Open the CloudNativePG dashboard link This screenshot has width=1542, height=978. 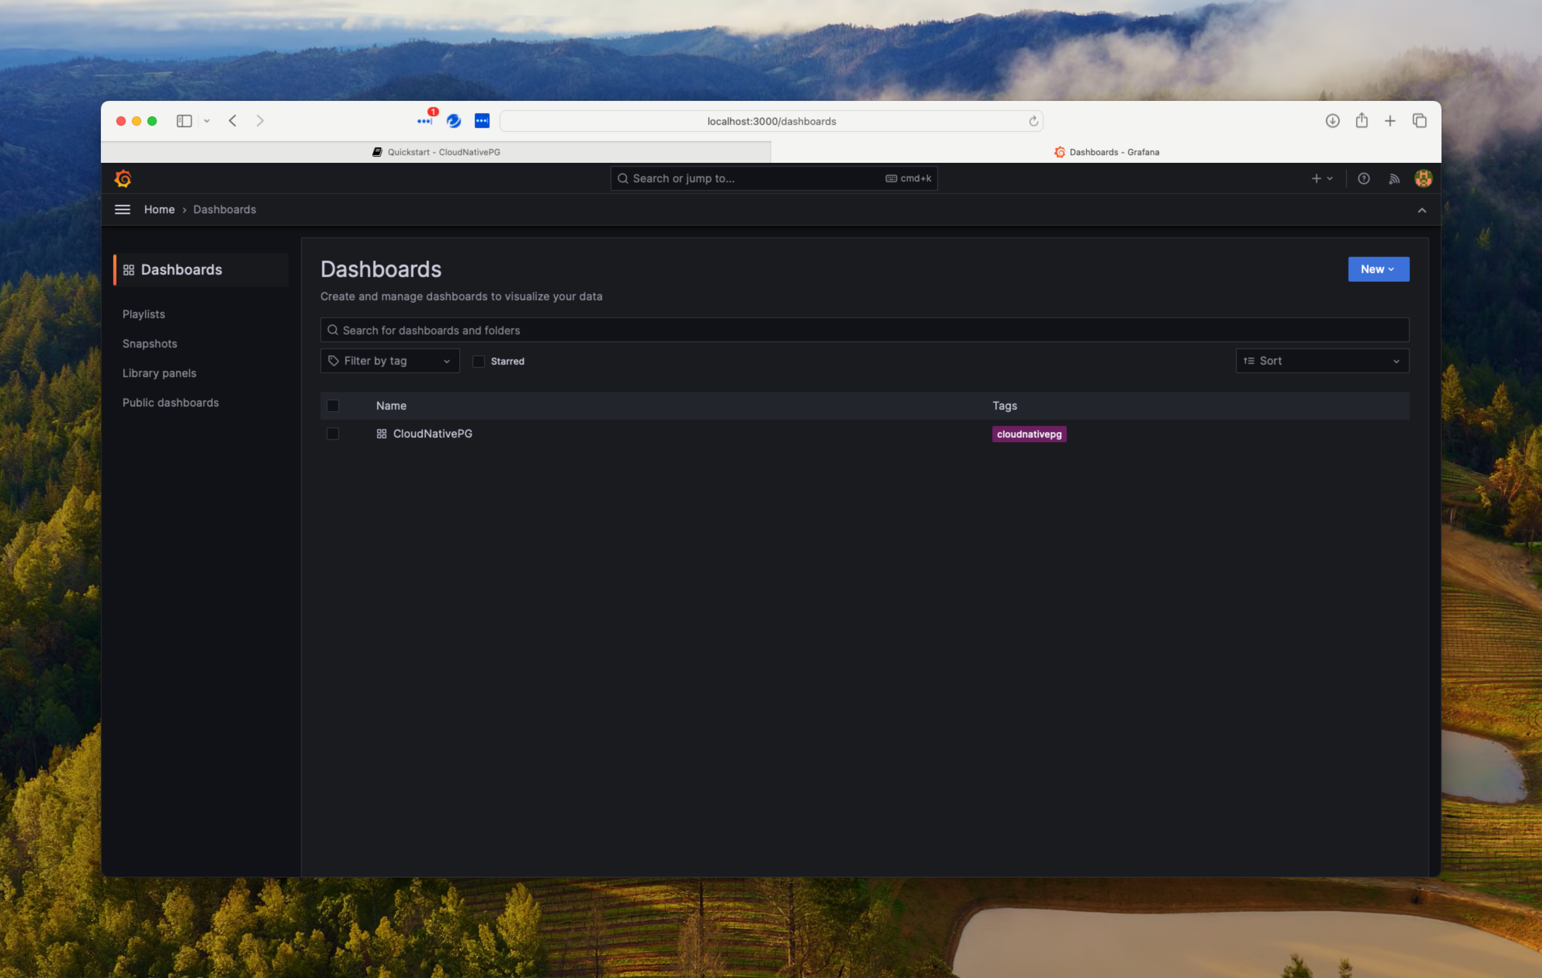click(432, 434)
